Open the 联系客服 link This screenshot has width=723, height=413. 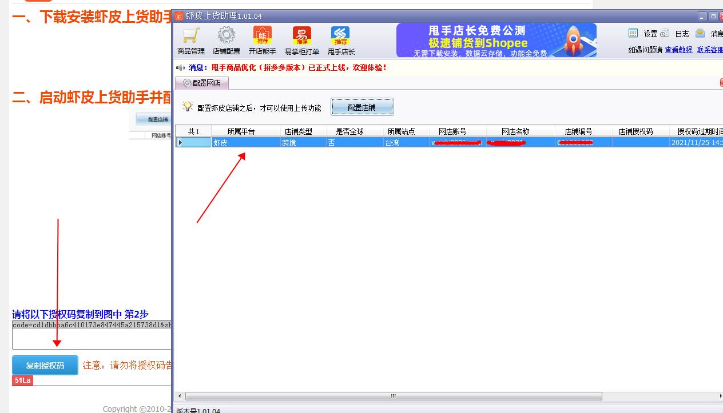tap(710, 50)
